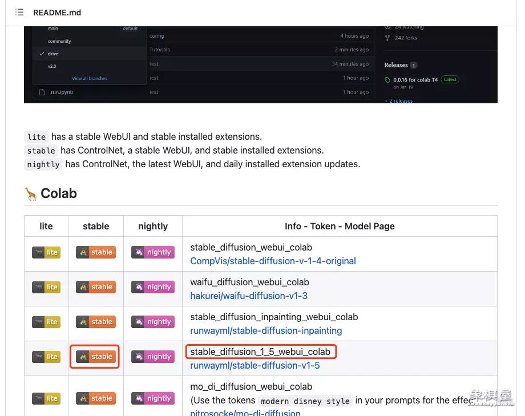Select stable_diffusion_inpainting_webui_colab text
525x416 pixels.
click(274, 317)
